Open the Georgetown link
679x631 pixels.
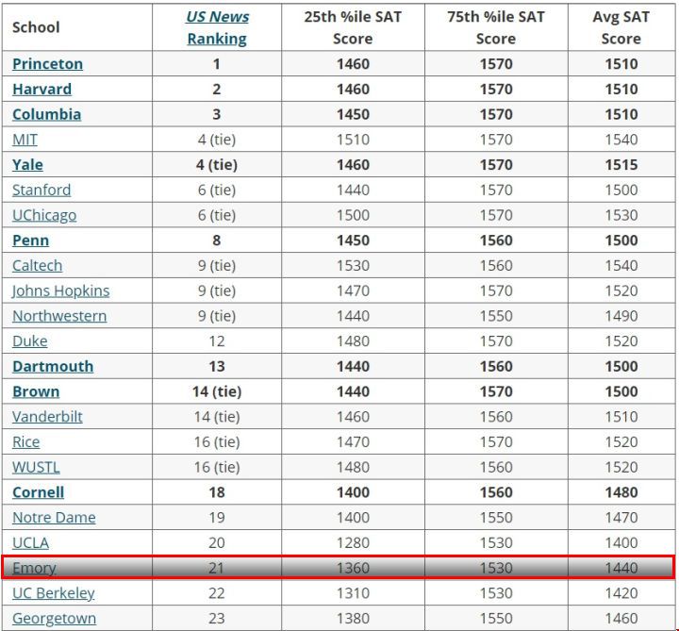click(54, 618)
